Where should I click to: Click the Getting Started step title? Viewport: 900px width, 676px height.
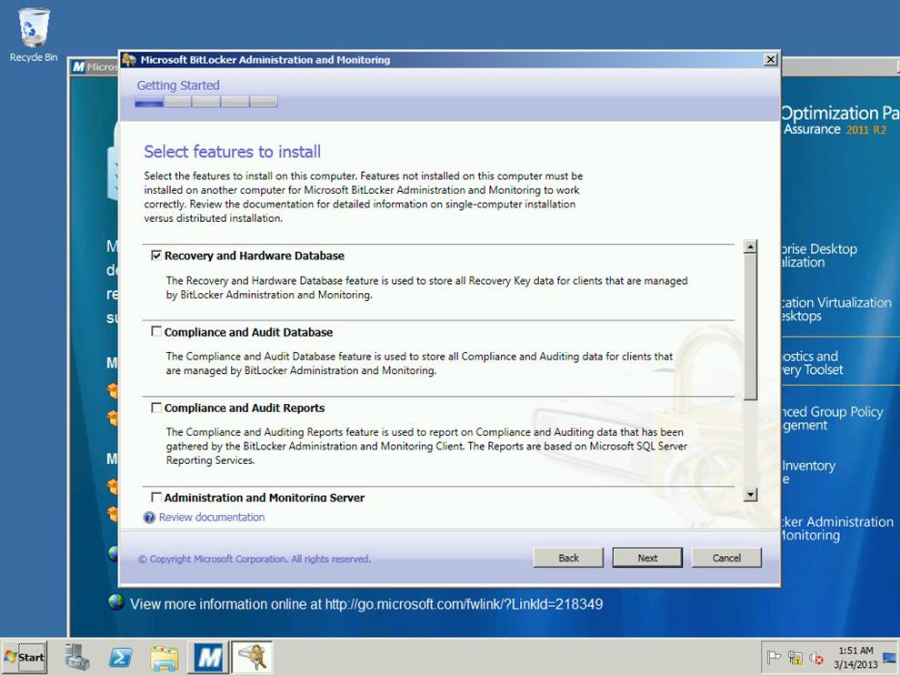pyautogui.click(x=178, y=85)
